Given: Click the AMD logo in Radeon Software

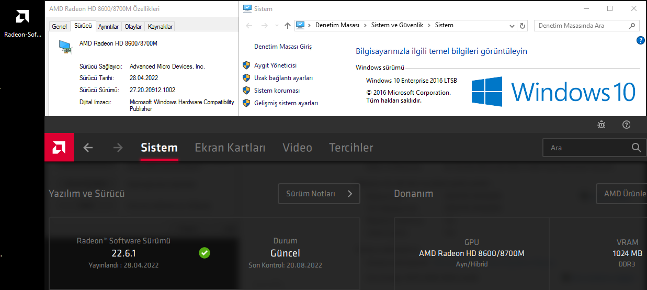Looking at the screenshot, I should click(x=59, y=148).
